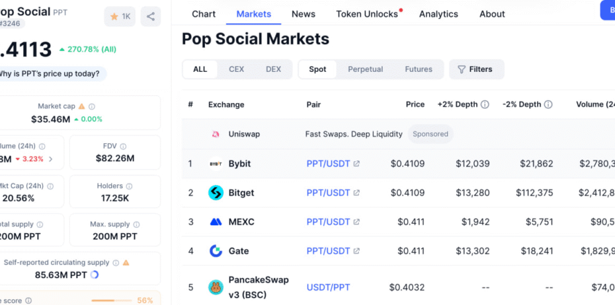615x305 pixels.
Task: Click the Bitget exchange logo
Action: click(216, 193)
